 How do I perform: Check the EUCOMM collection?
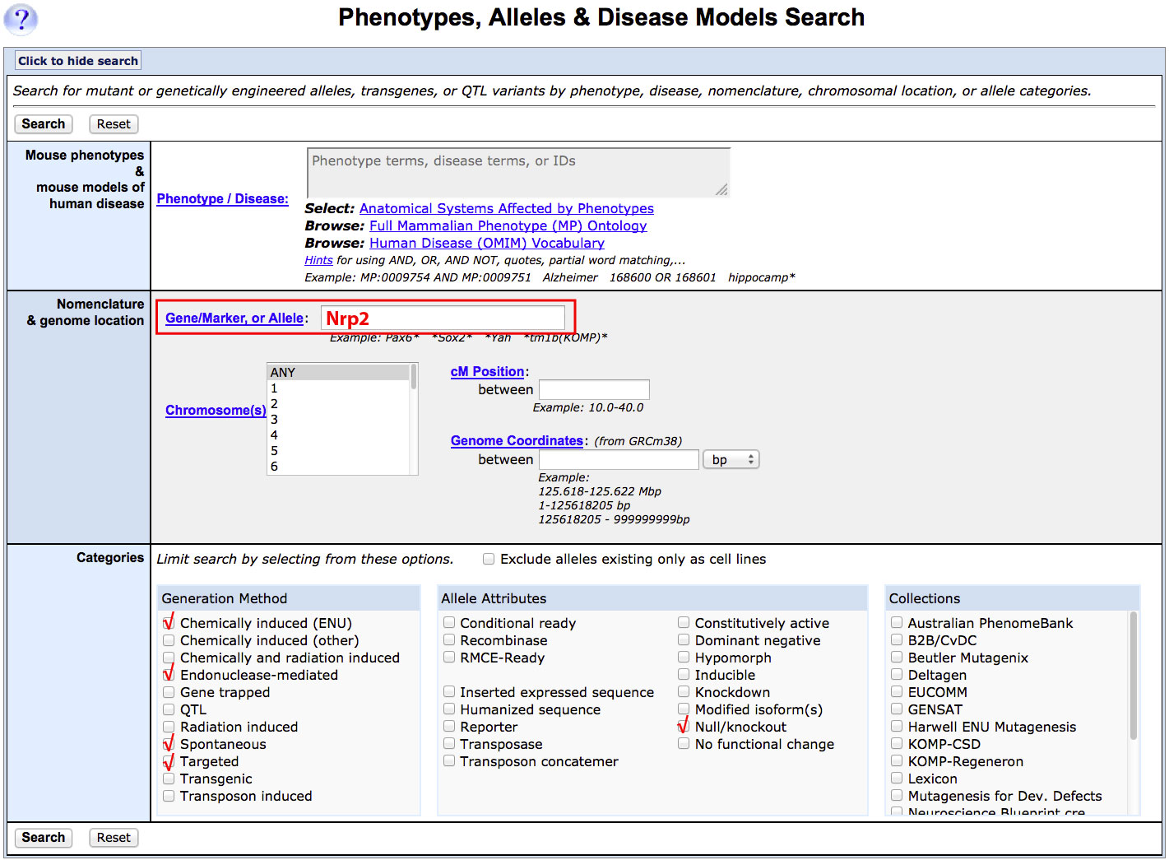pyautogui.click(x=897, y=692)
